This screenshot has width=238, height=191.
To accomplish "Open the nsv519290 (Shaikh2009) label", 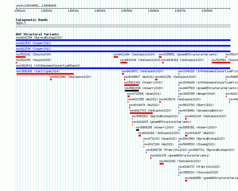I will pyautogui.click(x=34, y=60).
